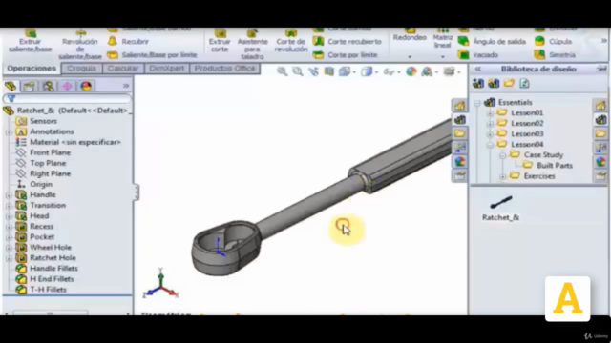
Task: Open the FeatureManager design tree tab
Action: [11, 86]
